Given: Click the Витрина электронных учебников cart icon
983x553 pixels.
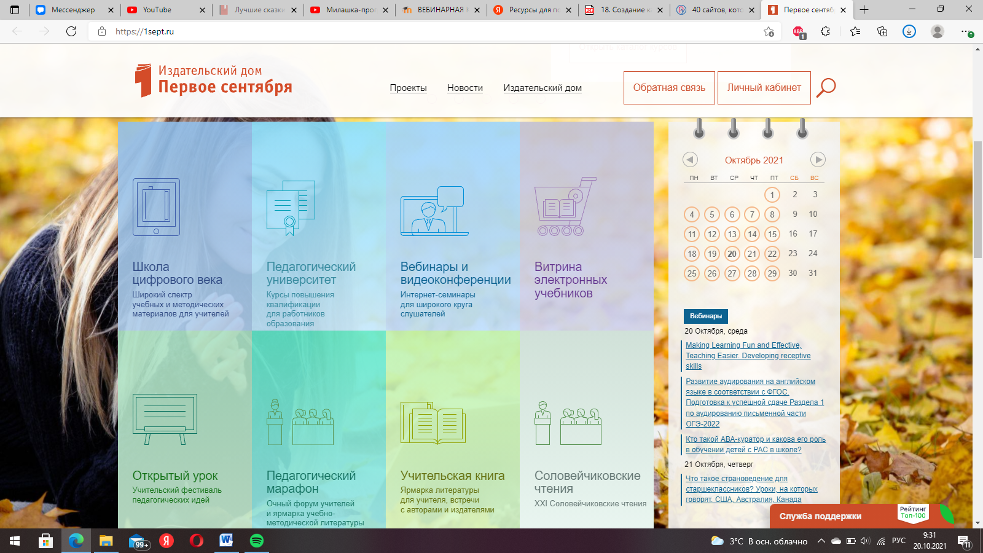Looking at the screenshot, I should click(x=565, y=206).
